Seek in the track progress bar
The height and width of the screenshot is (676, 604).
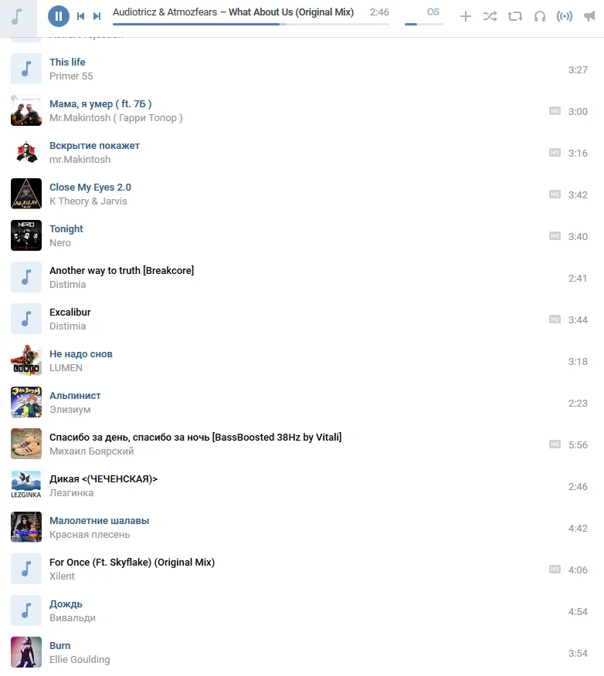point(251,24)
